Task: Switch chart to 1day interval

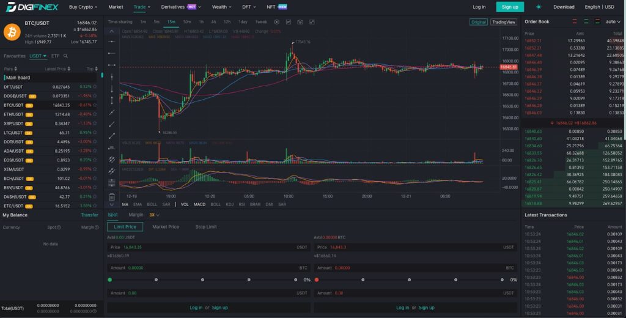Action: (243, 22)
